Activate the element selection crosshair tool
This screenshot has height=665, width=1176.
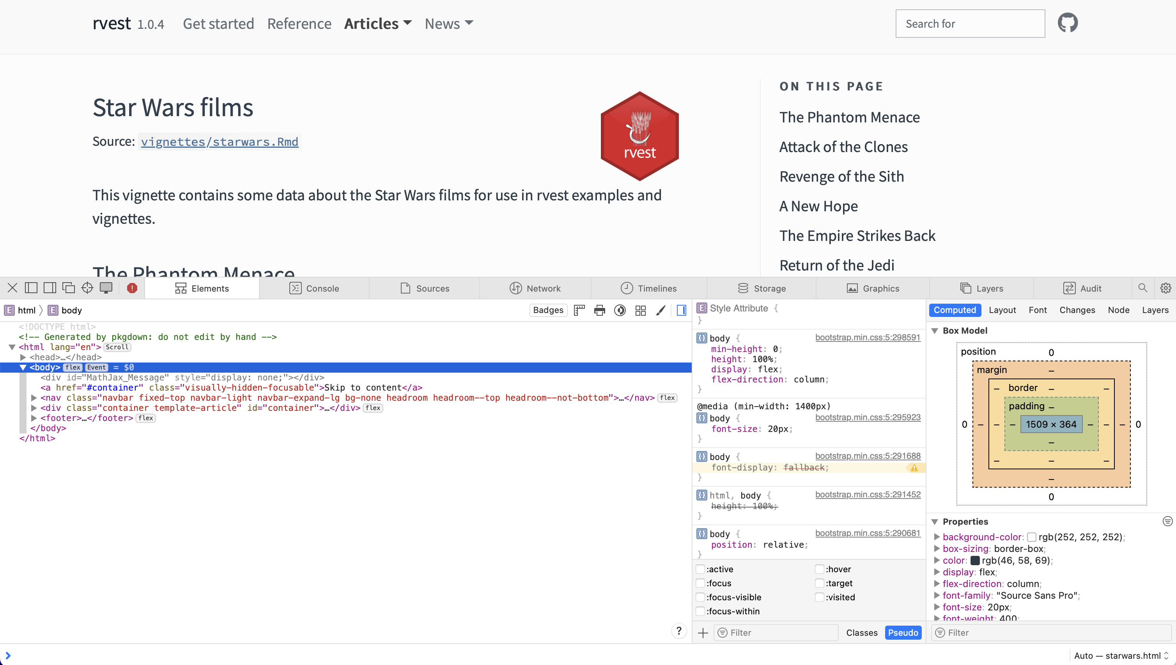87,288
